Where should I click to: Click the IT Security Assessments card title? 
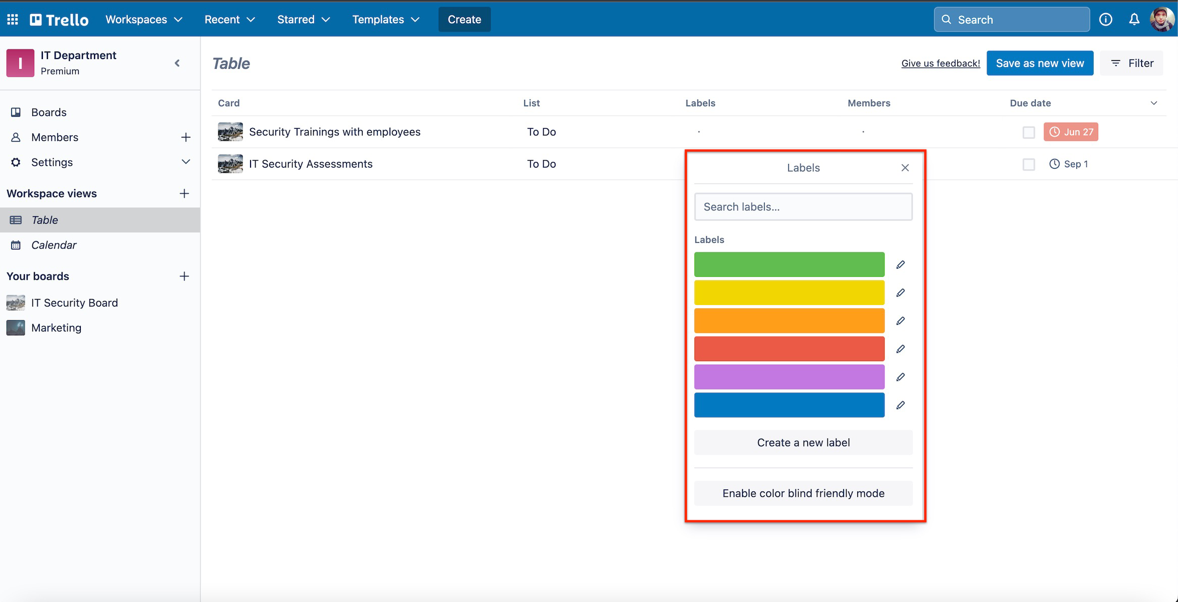311,164
